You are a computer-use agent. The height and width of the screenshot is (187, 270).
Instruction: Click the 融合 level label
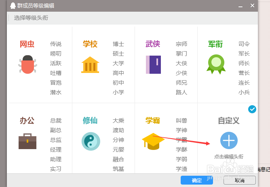(118, 159)
